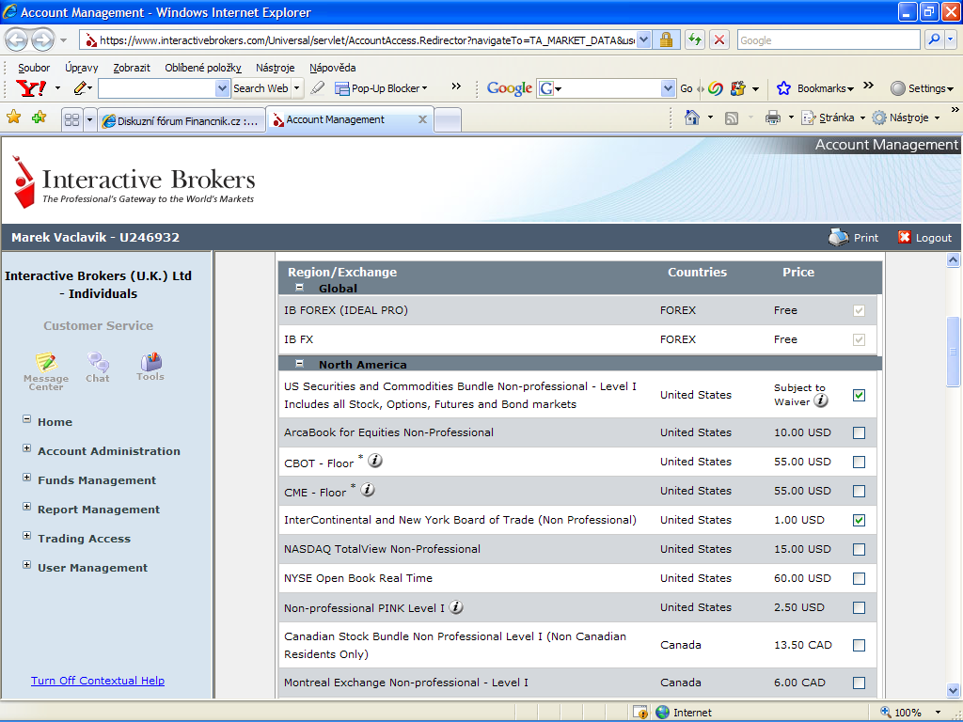The image size is (963, 722).
Task: Click the Google search magnifier icon
Action: click(934, 39)
